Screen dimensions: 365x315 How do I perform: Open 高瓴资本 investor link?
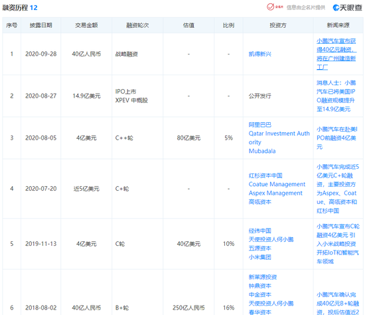pyautogui.click(x=260, y=202)
